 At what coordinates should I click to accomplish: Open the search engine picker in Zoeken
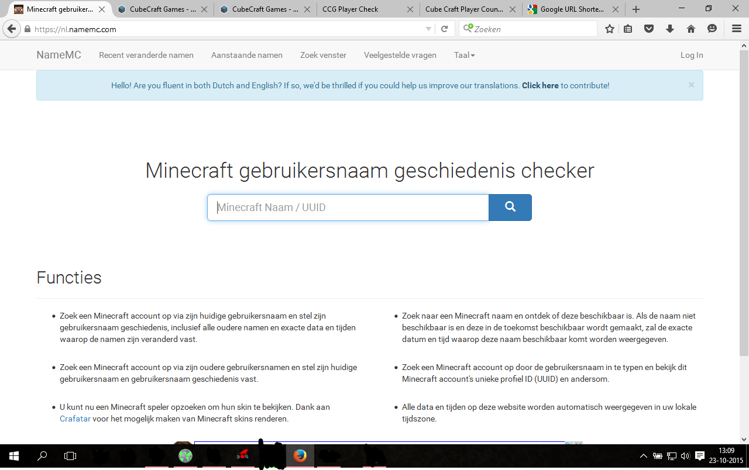click(468, 29)
